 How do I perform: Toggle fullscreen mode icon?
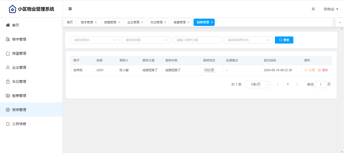pyautogui.click(x=313, y=9)
